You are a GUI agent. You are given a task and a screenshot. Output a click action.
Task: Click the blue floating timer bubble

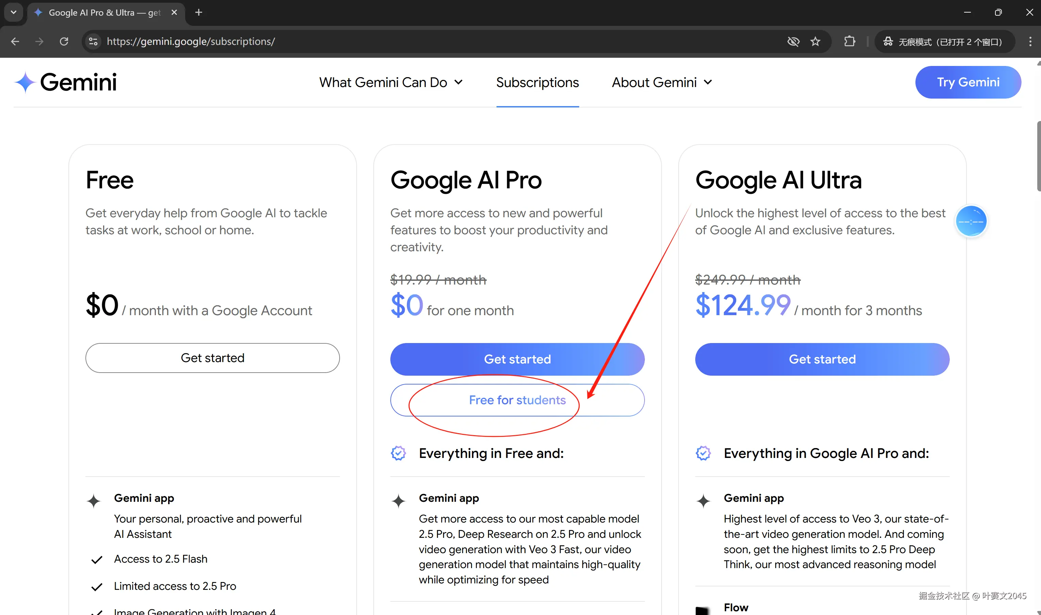[x=971, y=221]
